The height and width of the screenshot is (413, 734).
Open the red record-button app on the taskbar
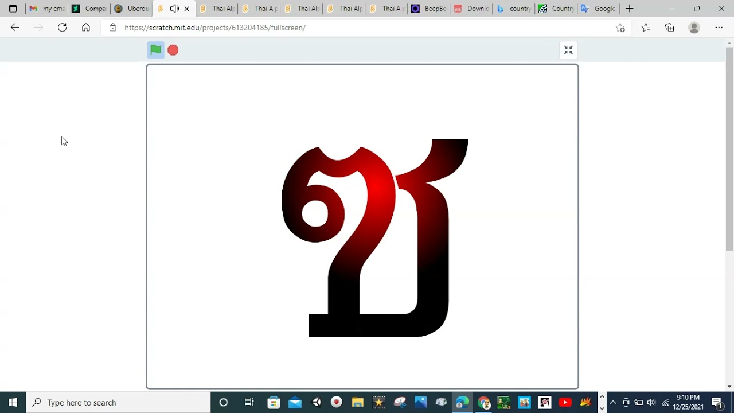point(337,402)
